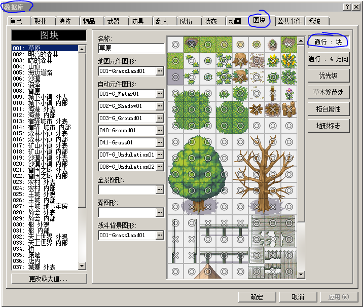Select the pale yellow flower tile in top row
This screenshot has width=363, height=307.
(x=240, y=45)
